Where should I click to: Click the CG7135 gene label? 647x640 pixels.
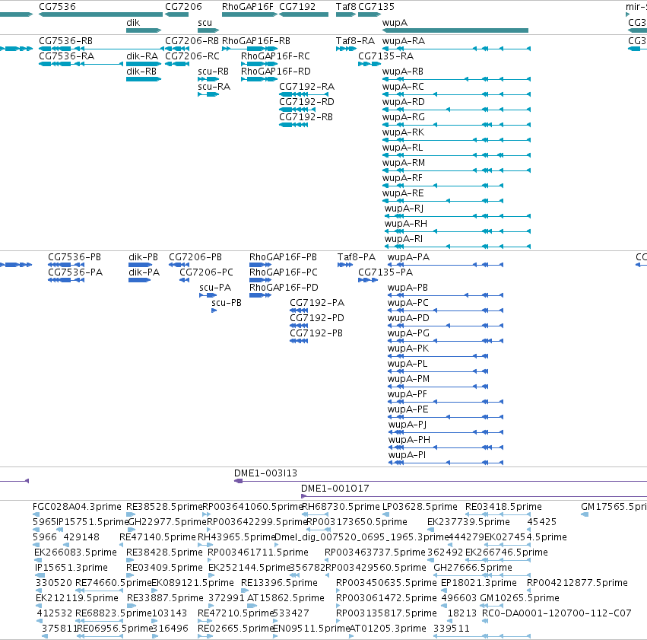pyautogui.click(x=376, y=7)
